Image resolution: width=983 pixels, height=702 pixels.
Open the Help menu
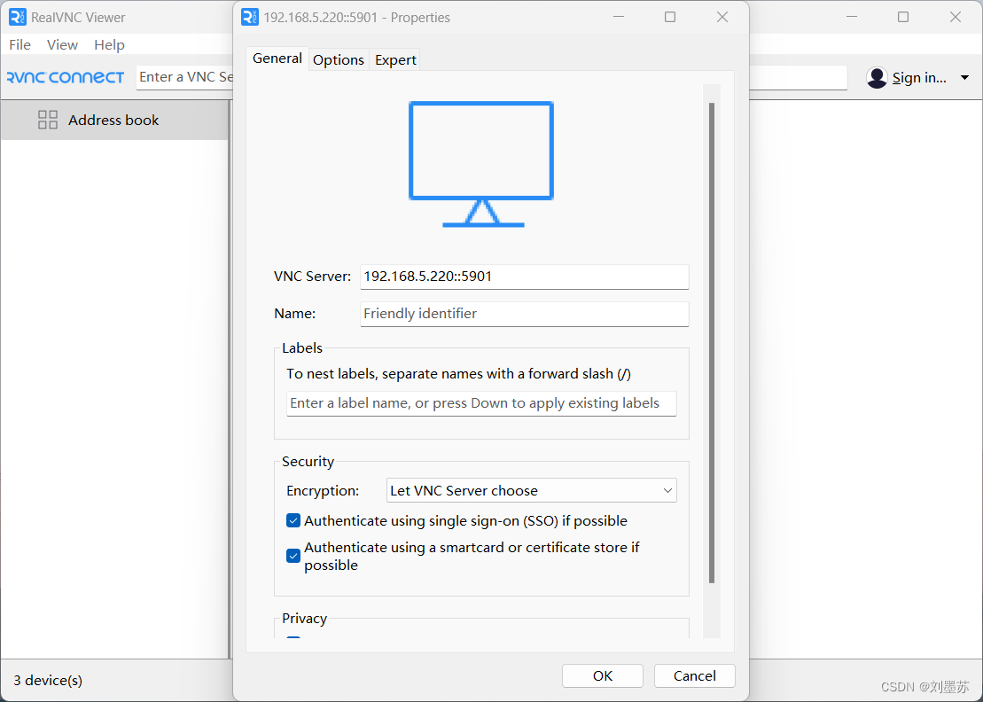coord(109,44)
